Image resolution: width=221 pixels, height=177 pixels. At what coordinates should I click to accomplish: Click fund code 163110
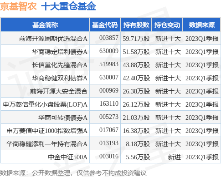(x=109, y=103)
